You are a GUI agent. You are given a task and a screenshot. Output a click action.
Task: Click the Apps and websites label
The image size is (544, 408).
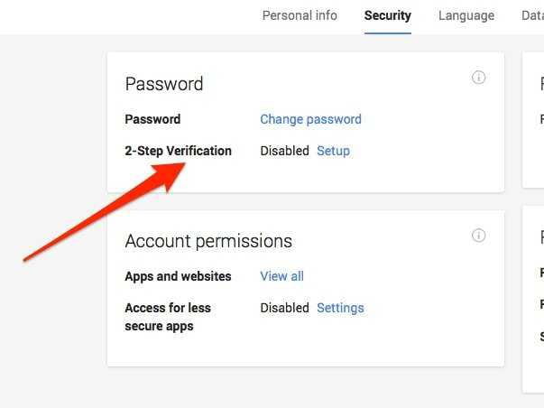click(x=178, y=276)
